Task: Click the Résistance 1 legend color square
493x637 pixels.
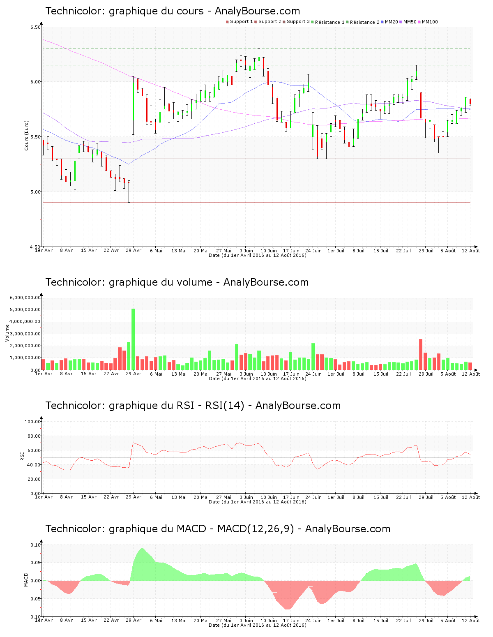Action: tap(313, 22)
